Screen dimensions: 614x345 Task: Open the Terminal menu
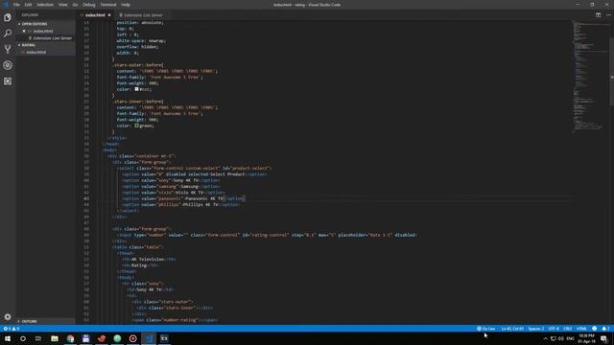tap(108, 5)
